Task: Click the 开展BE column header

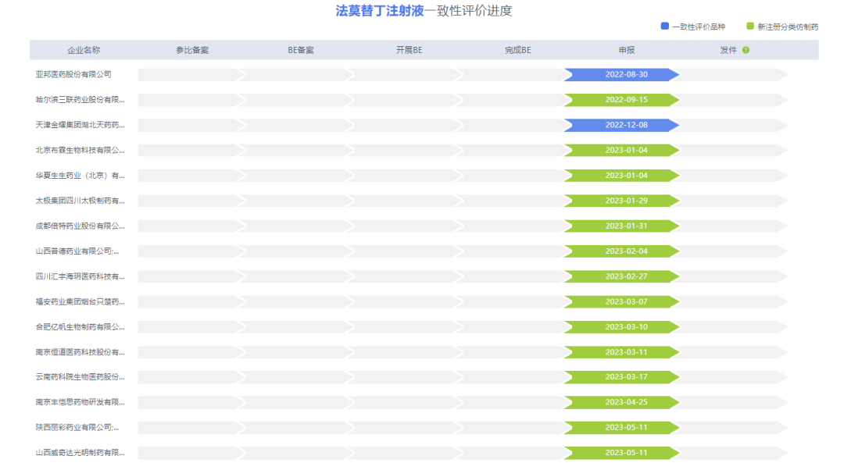Action: click(x=409, y=51)
